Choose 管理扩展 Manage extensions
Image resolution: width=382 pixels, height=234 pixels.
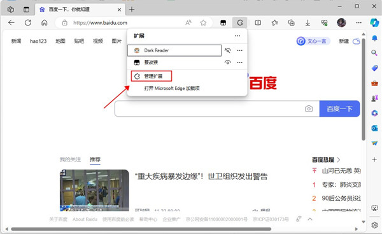152,76
